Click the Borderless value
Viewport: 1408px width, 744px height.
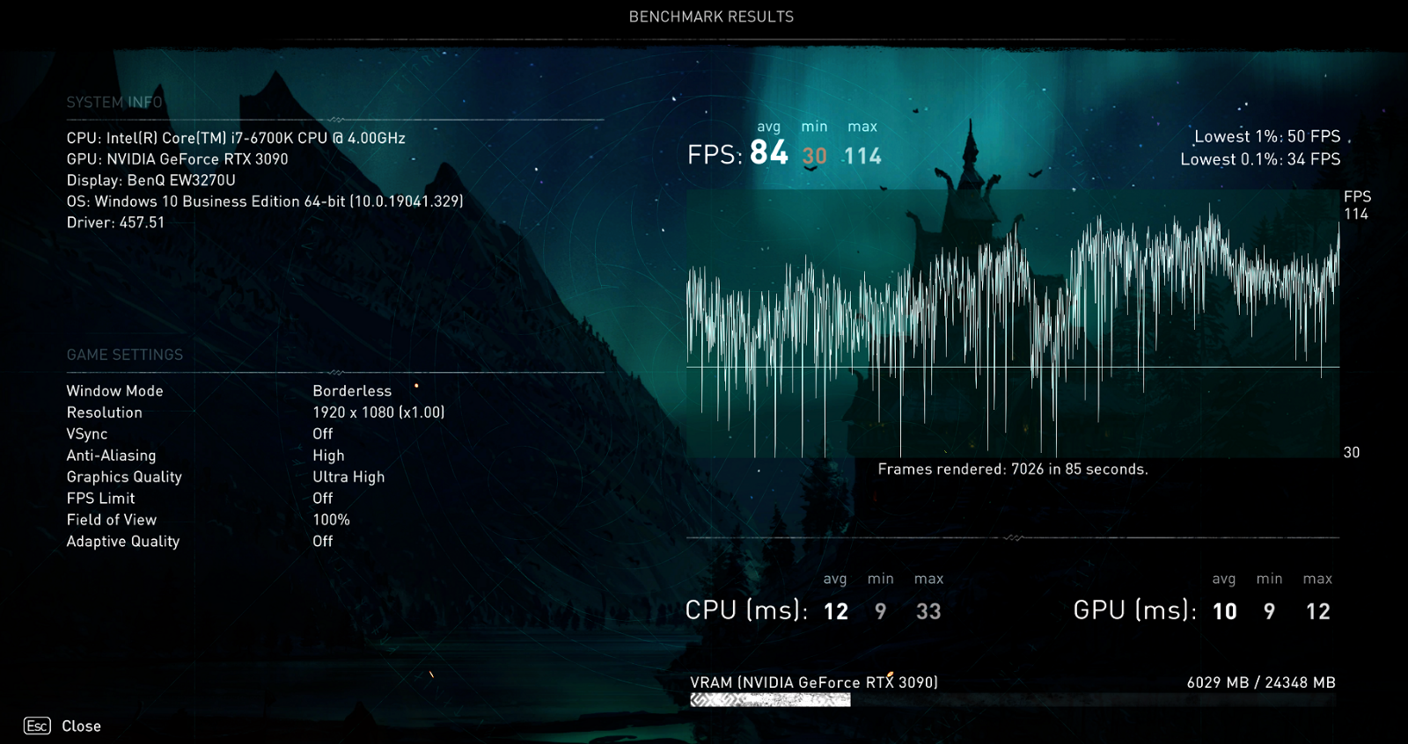tap(352, 390)
